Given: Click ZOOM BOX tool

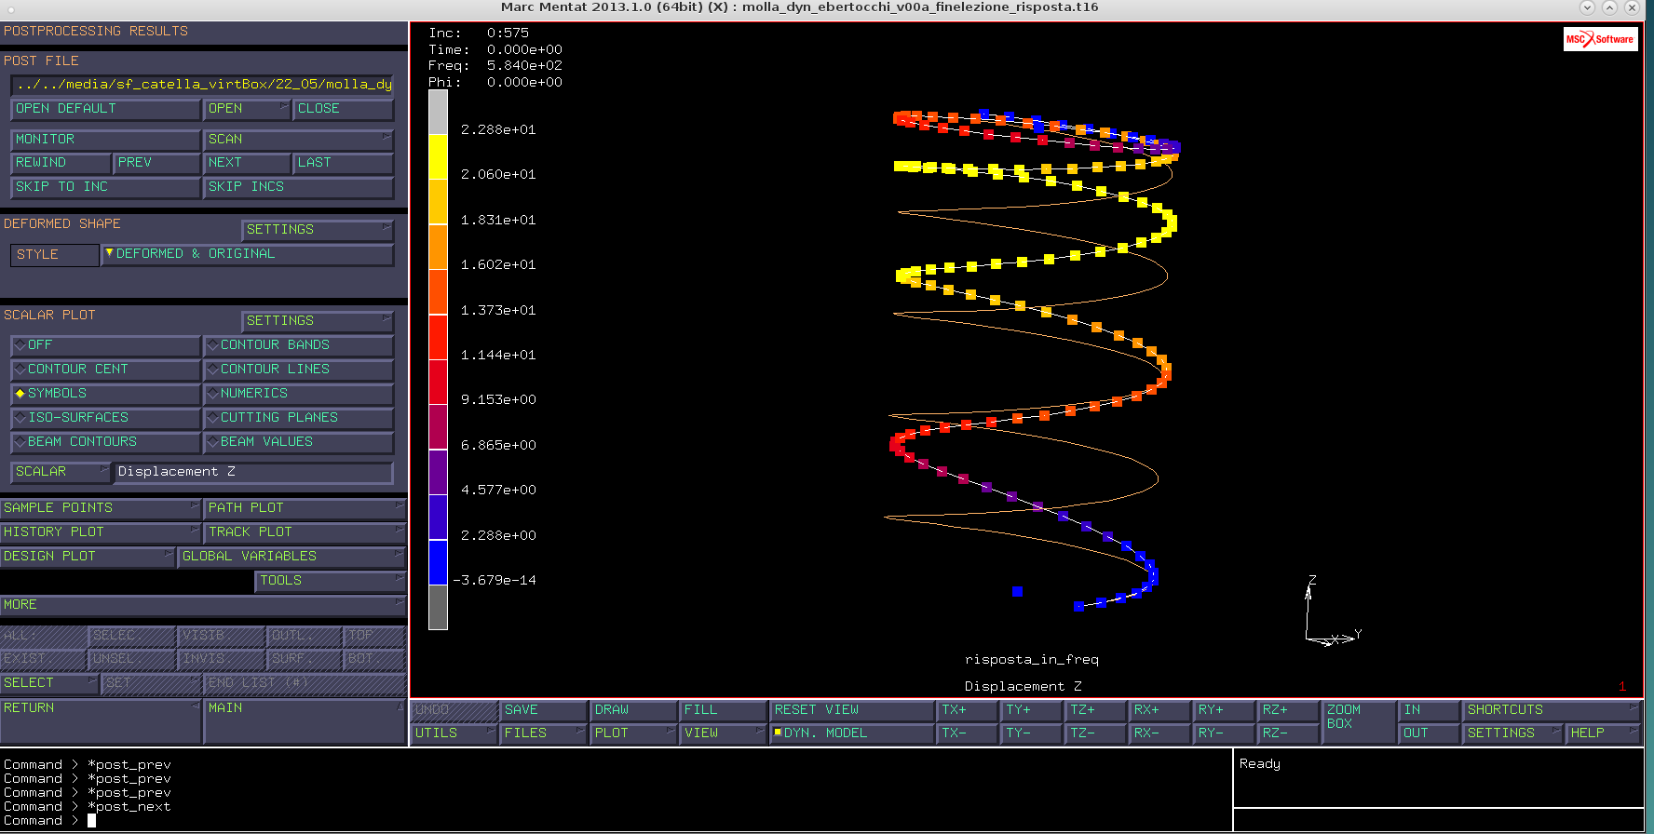Looking at the screenshot, I should click(1357, 722).
